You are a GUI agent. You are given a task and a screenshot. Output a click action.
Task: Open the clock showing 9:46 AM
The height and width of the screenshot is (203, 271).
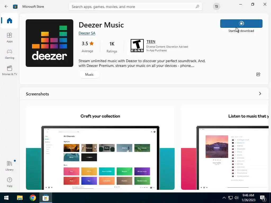click(248, 198)
